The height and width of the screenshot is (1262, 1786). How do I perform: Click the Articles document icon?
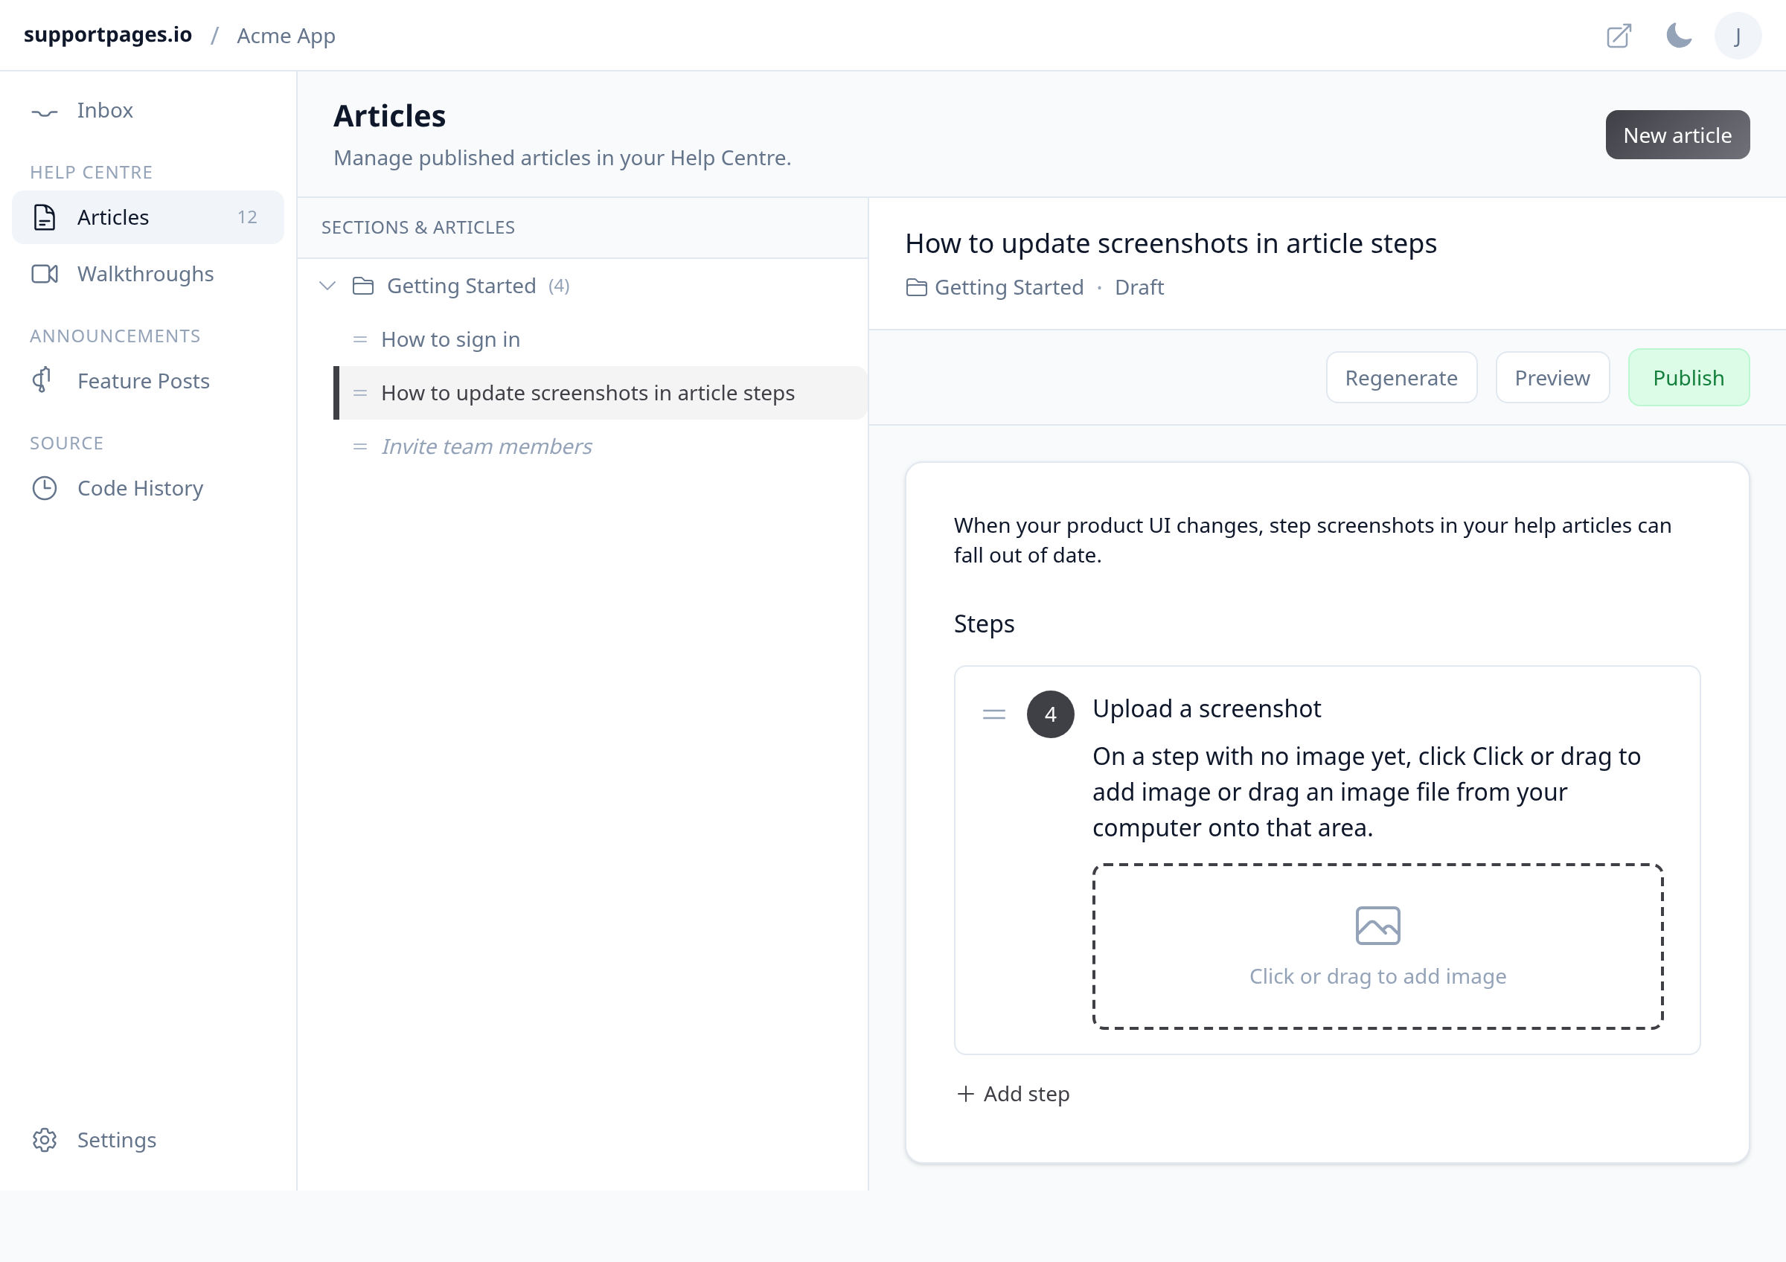point(45,218)
